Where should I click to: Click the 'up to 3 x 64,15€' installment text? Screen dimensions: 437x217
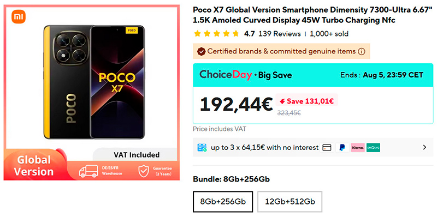coord(264,147)
